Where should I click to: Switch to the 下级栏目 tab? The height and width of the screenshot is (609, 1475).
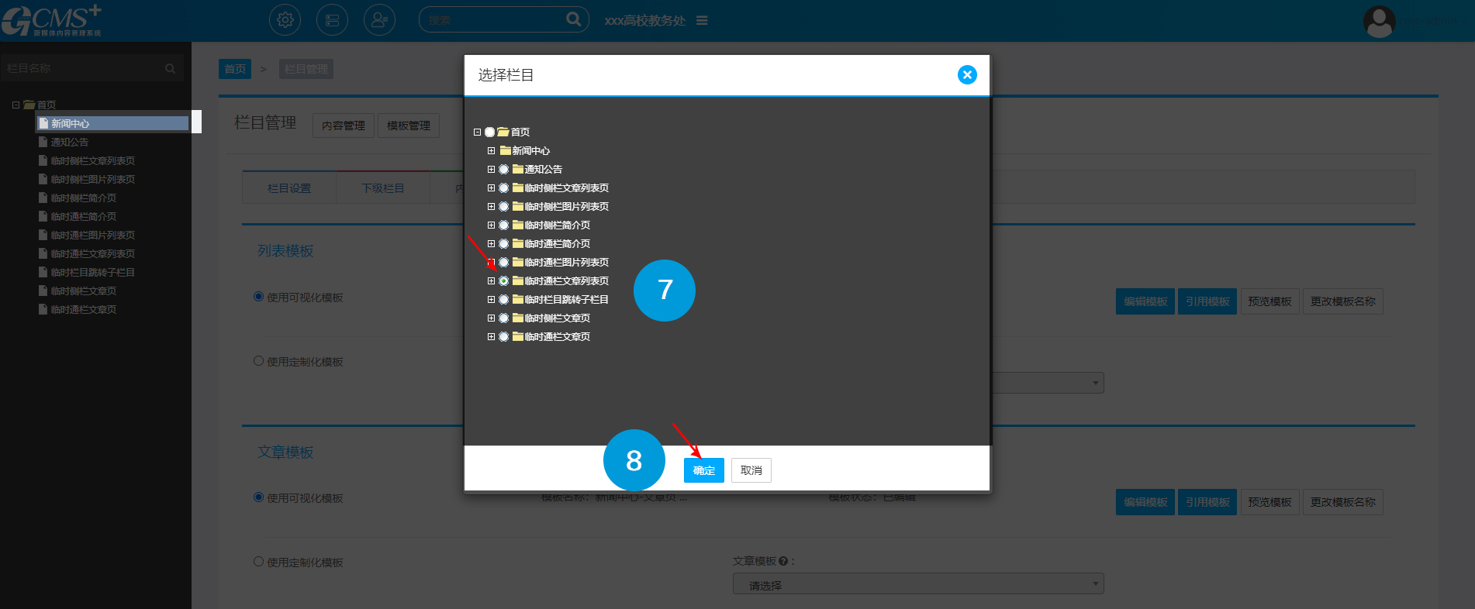(x=383, y=188)
